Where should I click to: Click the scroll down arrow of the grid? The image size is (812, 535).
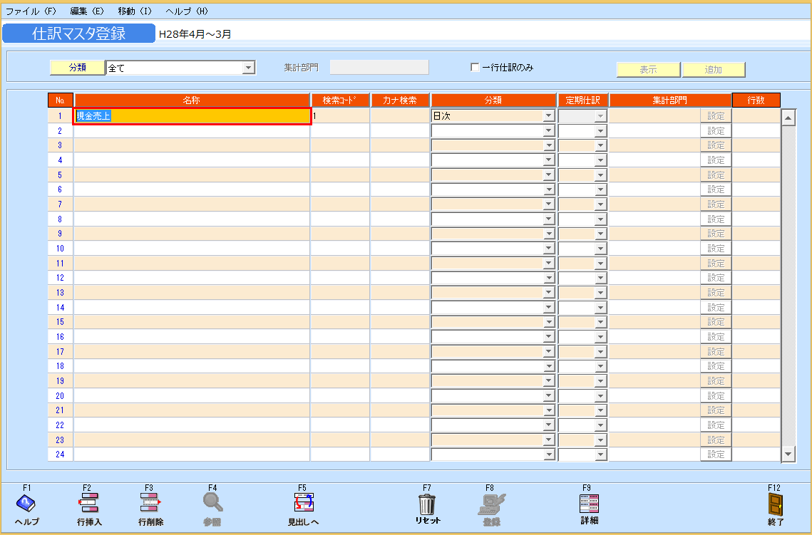point(788,454)
